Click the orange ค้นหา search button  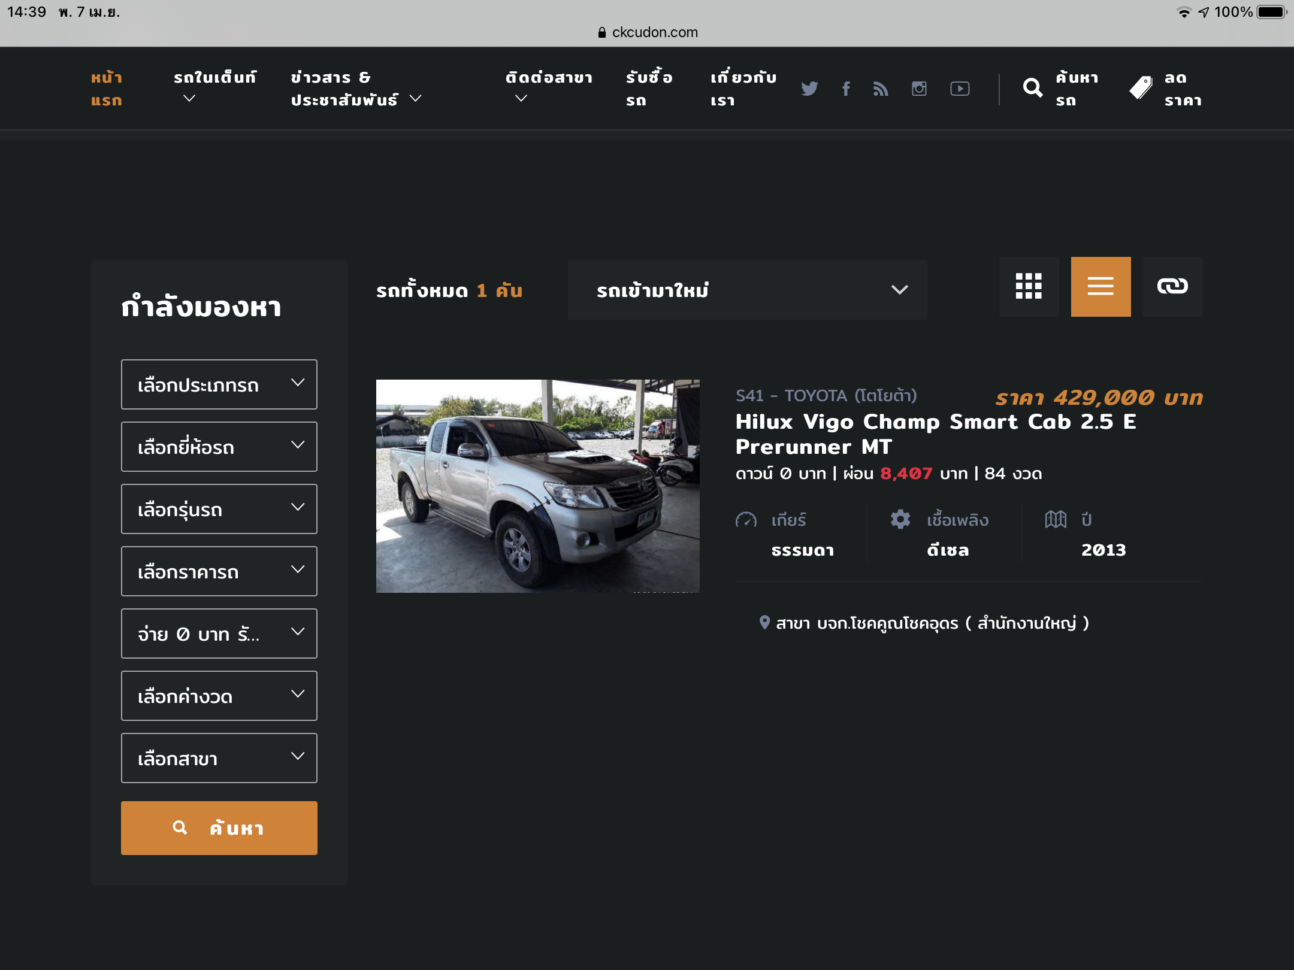pyautogui.click(x=219, y=828)
